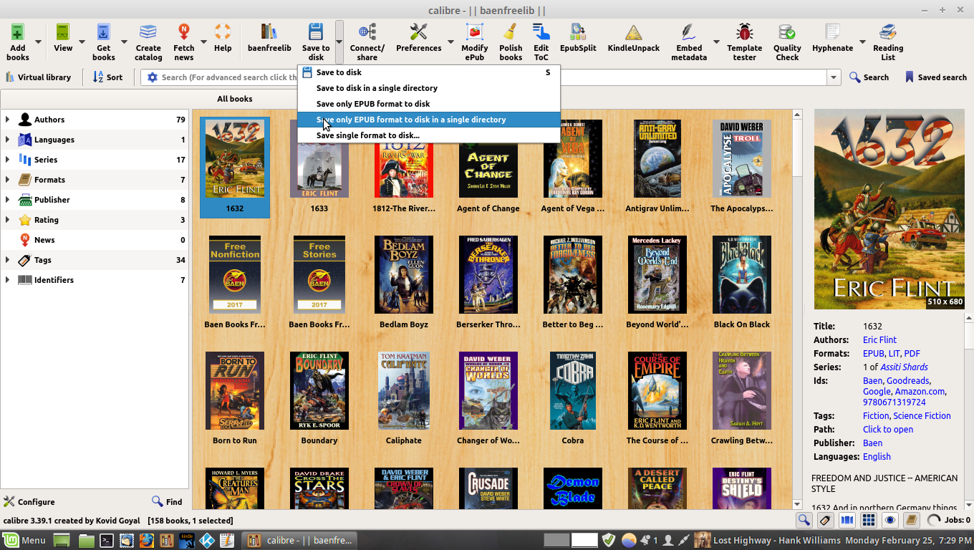Open the Template tester

click(x=745, y=33)
